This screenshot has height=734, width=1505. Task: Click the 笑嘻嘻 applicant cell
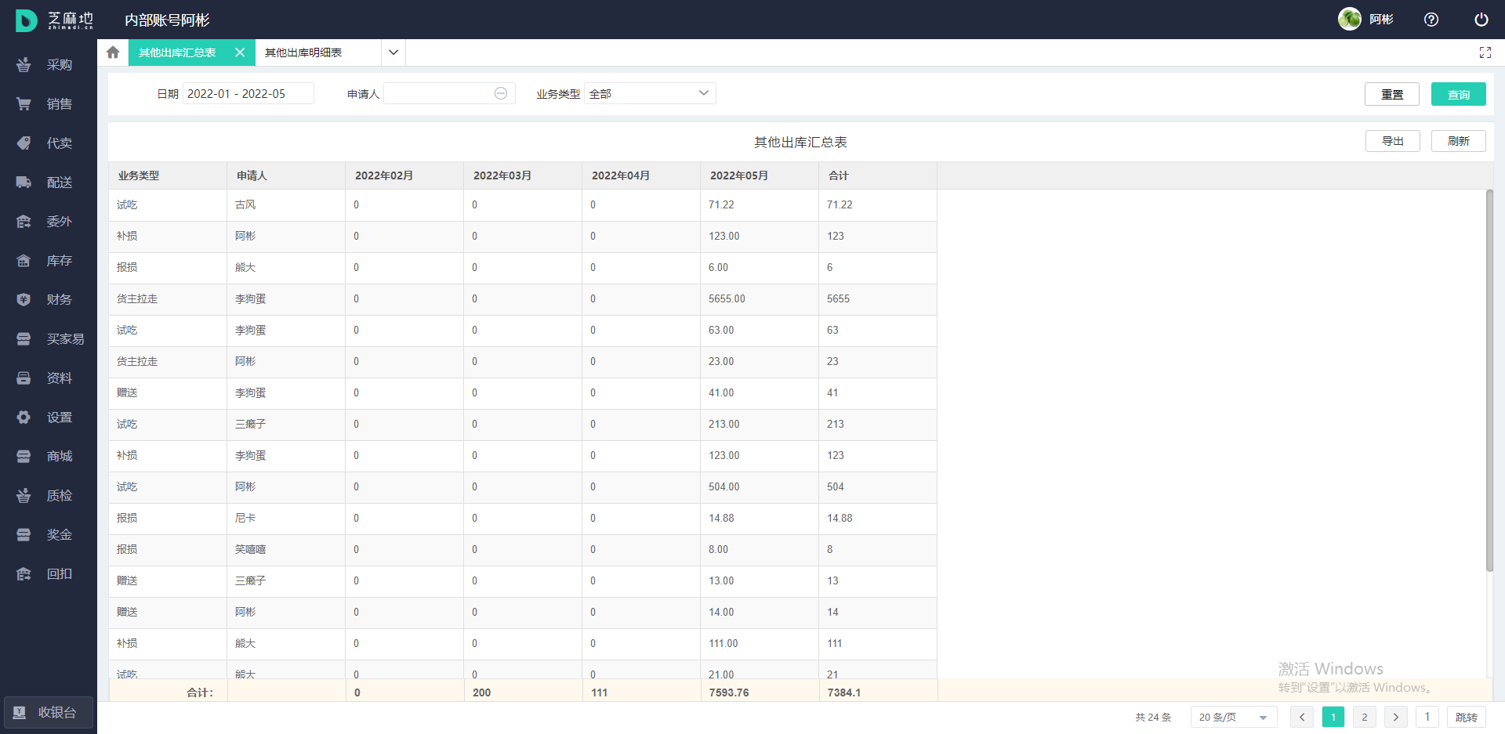click(286, 550)
